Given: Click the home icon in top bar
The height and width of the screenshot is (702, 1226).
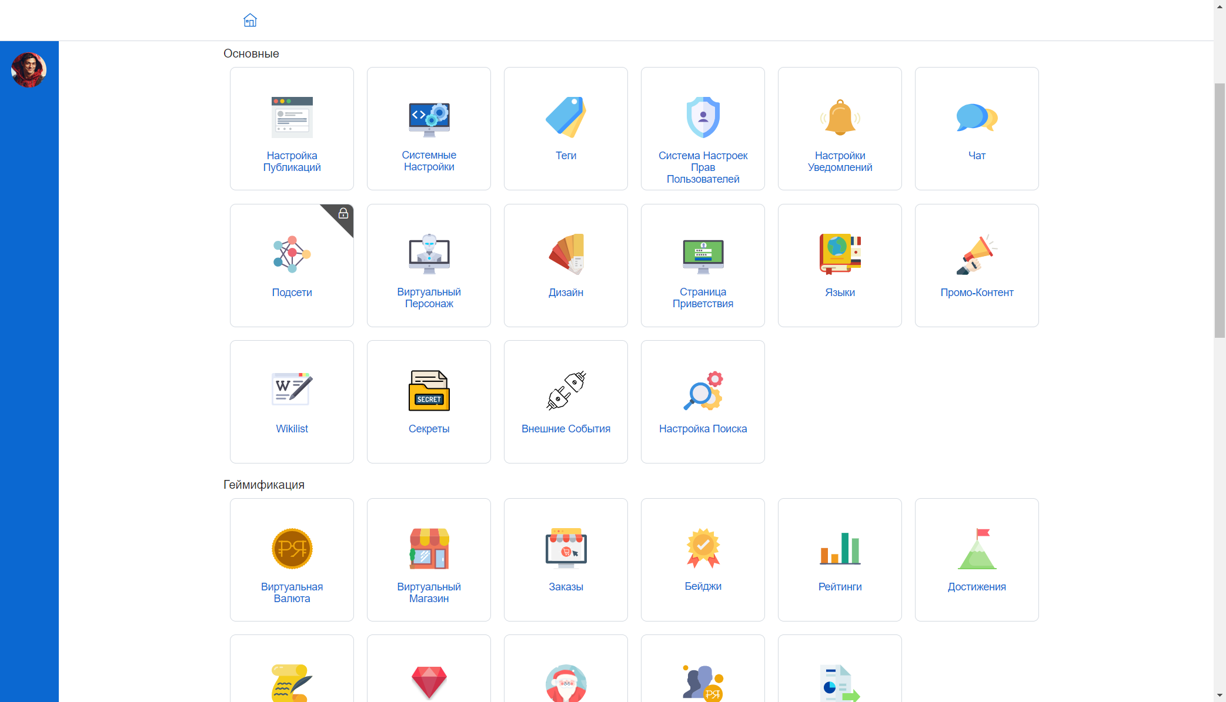Looking at the screenshot, I should (x=250, y=21).
